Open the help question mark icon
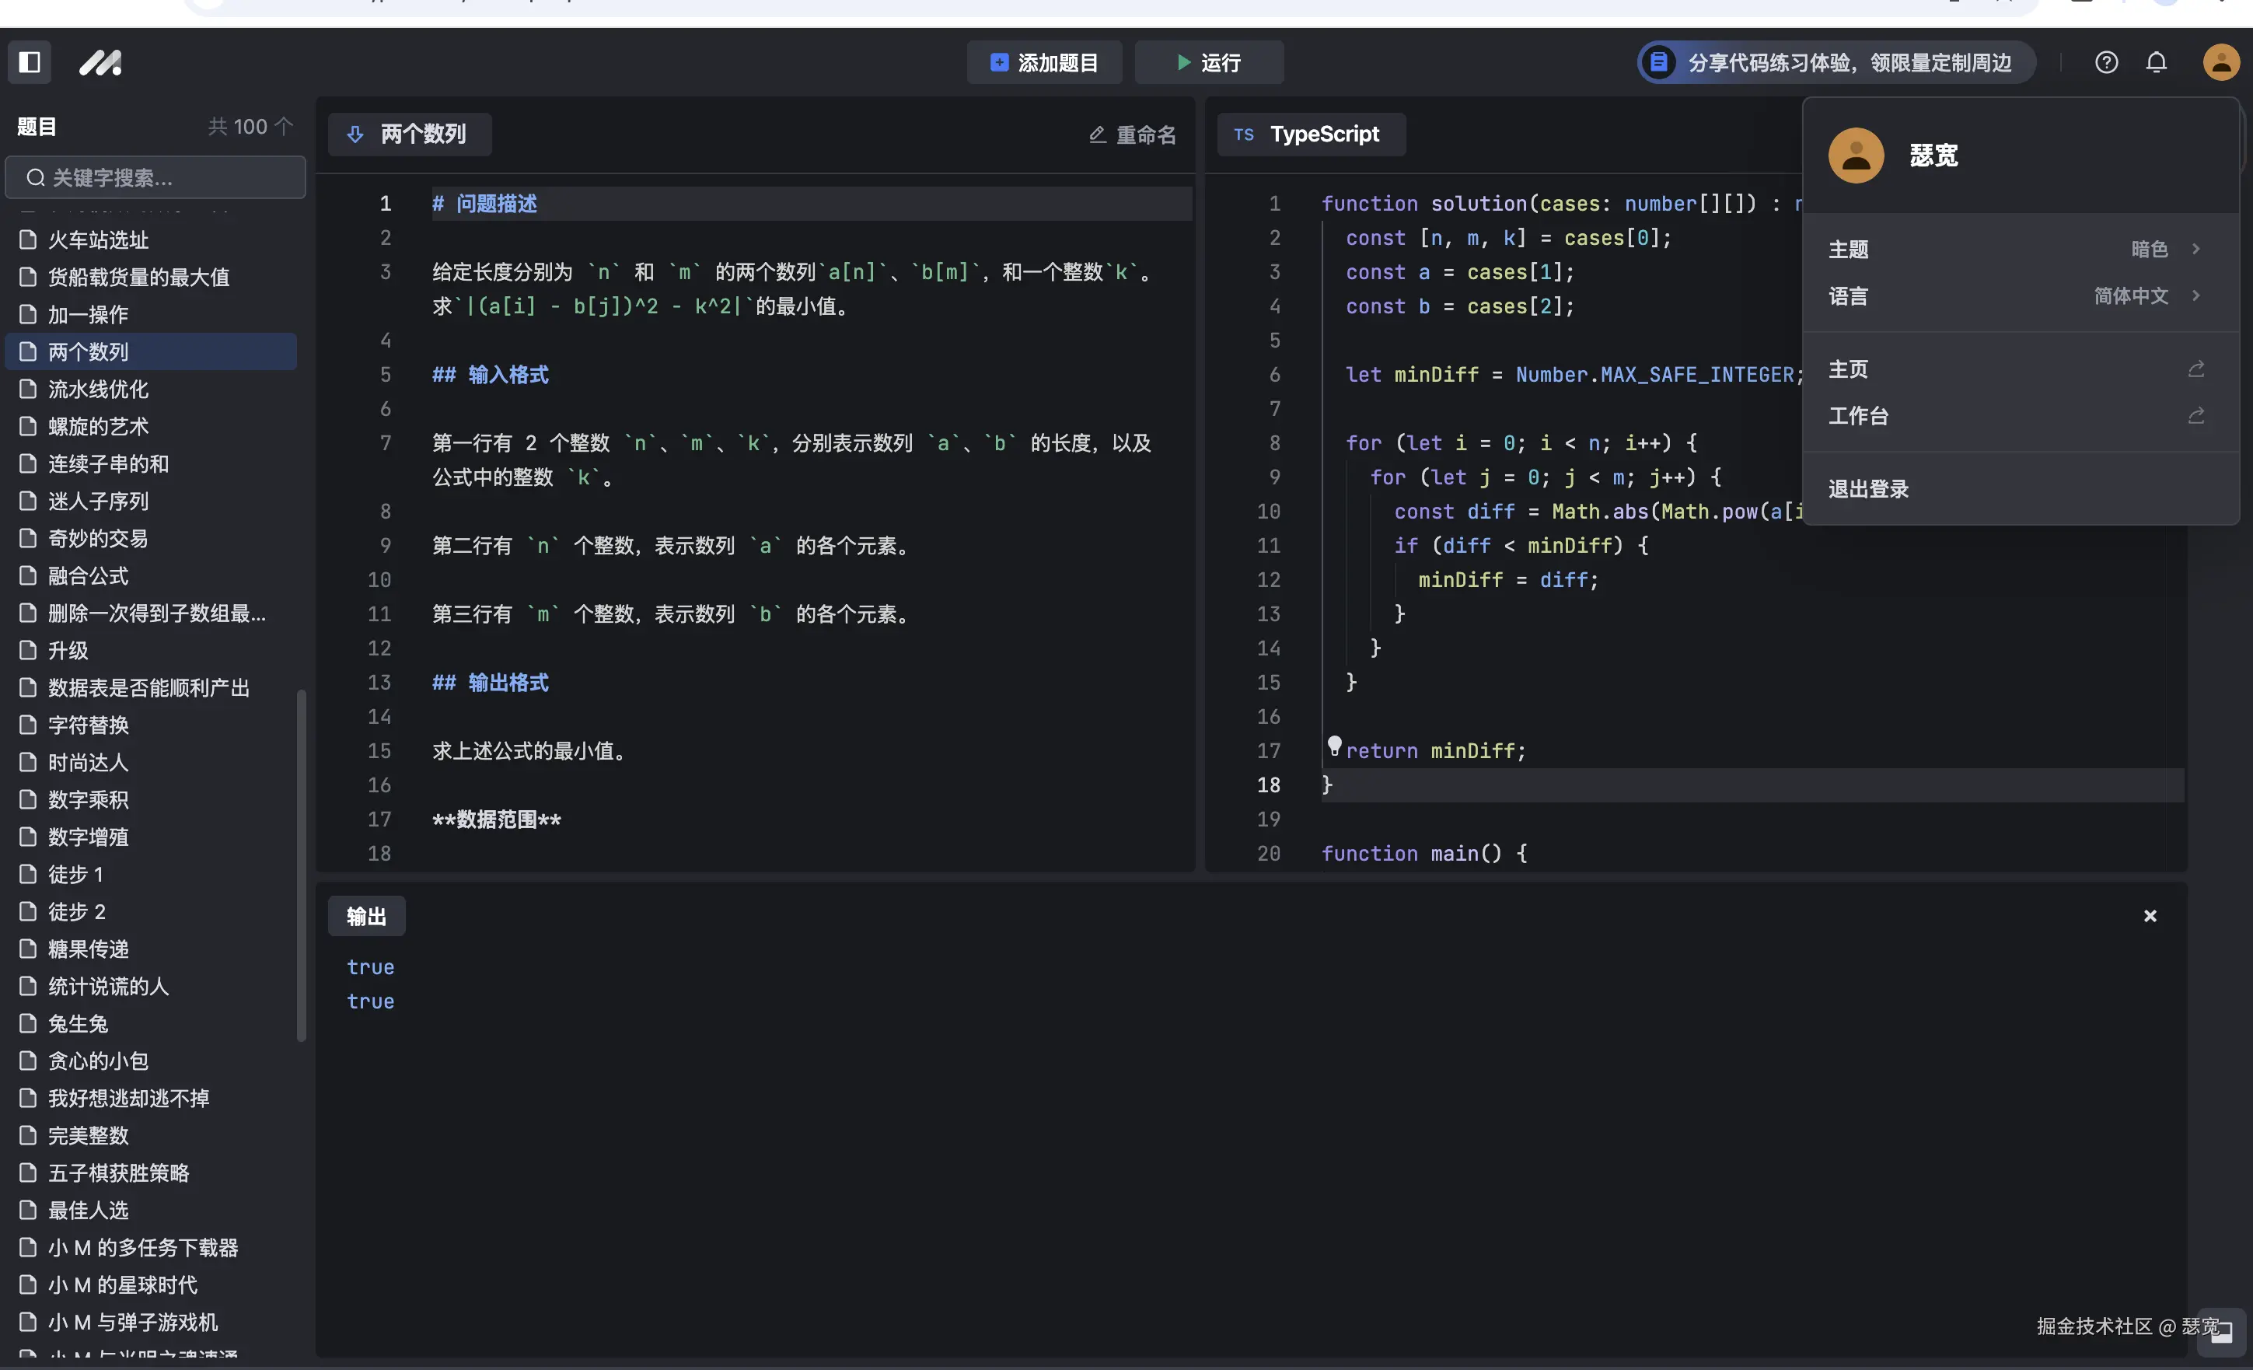Viewport: 2253px width, 1370px height. [x=2106, y=62]
